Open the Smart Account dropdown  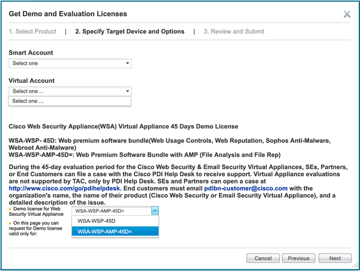[x=70, y=64]
